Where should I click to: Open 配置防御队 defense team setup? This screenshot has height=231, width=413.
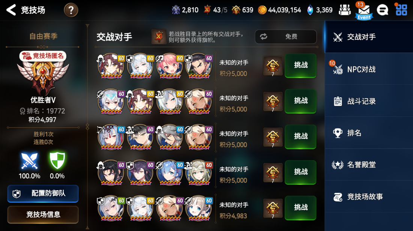(x=43, y=194)
